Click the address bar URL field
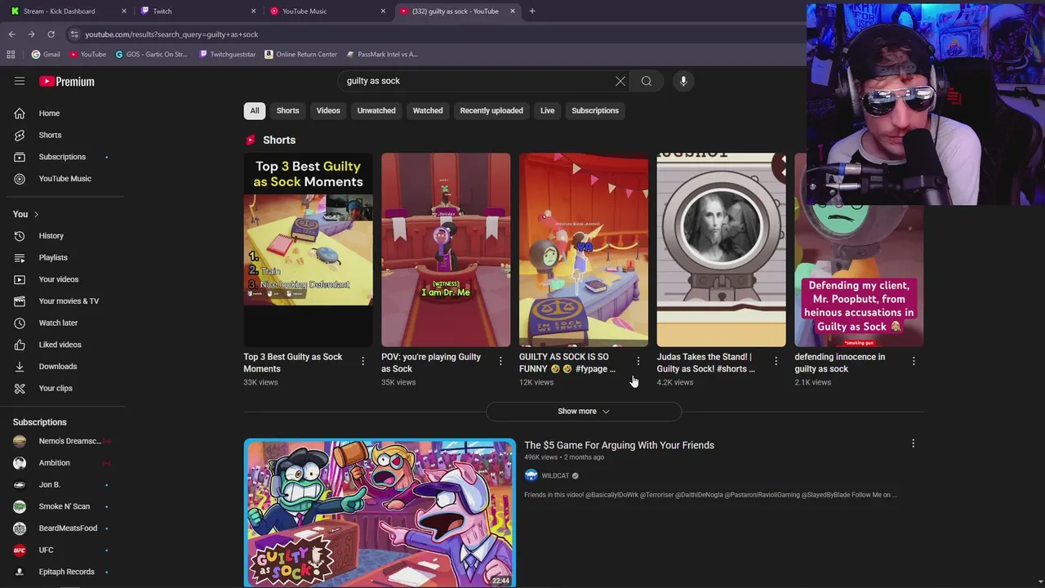The image size is (1045, 588). pos(433,34)
